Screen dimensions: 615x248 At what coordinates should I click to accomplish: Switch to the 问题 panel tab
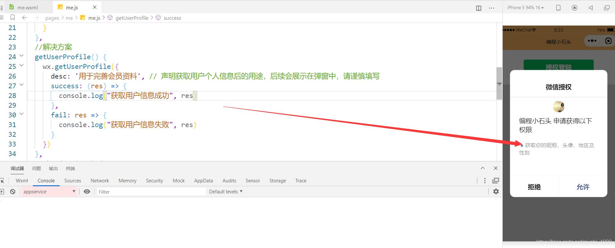[36, 168]
